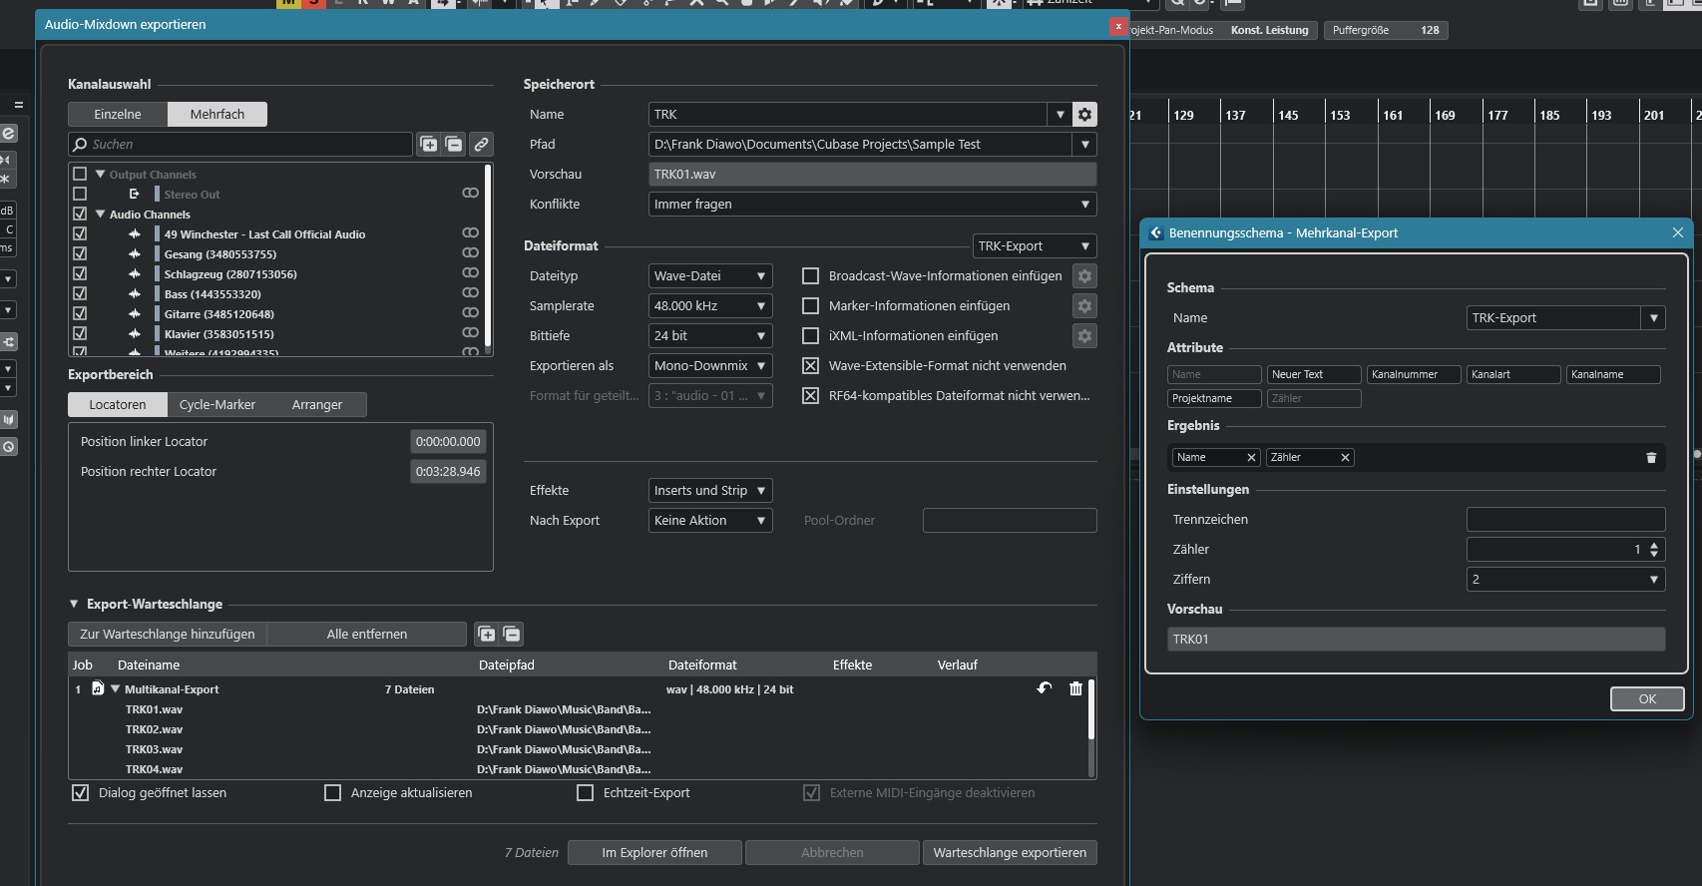Open the Samplerate dropdown
Viewport: 1702px width, 886px height.
710,306
